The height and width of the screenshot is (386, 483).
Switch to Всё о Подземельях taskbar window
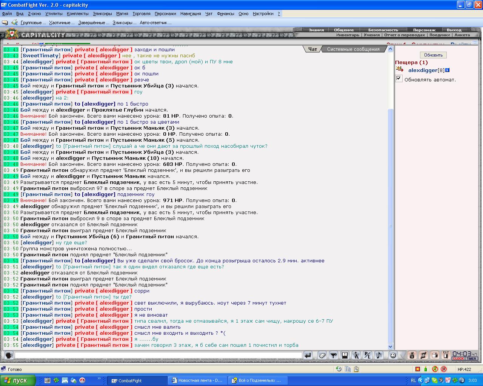tap(258, 380)
